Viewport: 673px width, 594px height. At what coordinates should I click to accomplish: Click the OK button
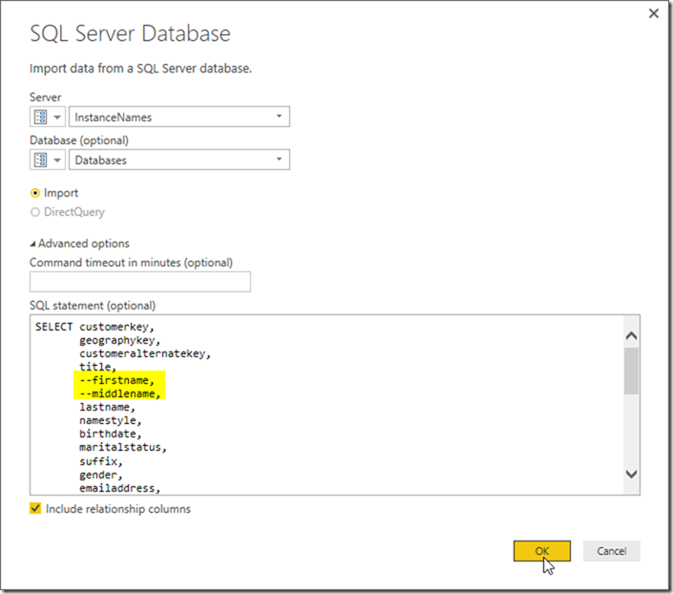tap(541, 551)
